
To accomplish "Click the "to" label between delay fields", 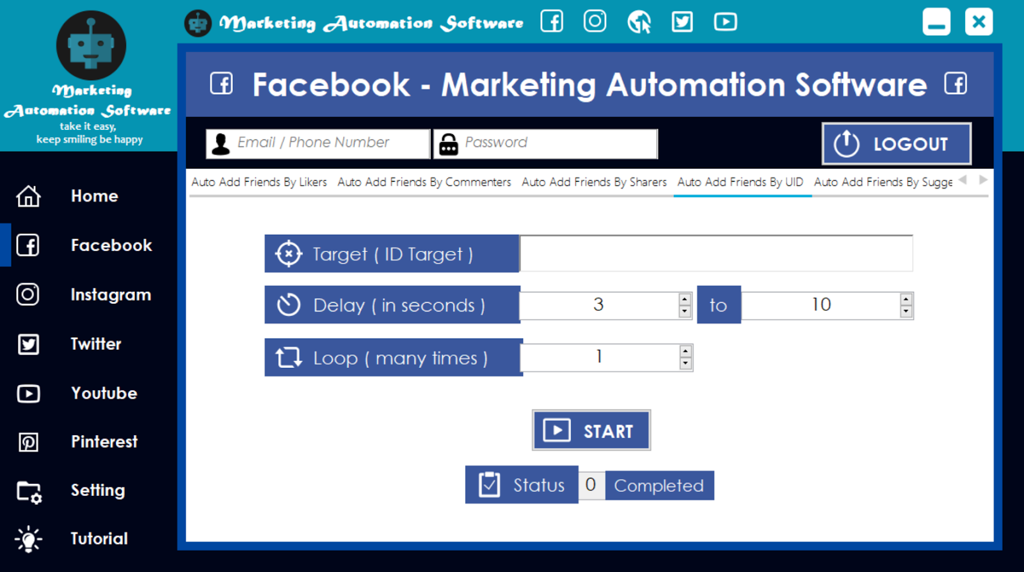I will (719, 305).
